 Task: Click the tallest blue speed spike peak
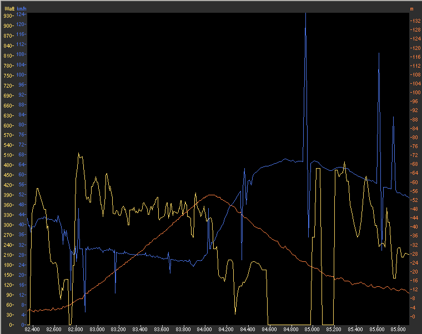305,13
